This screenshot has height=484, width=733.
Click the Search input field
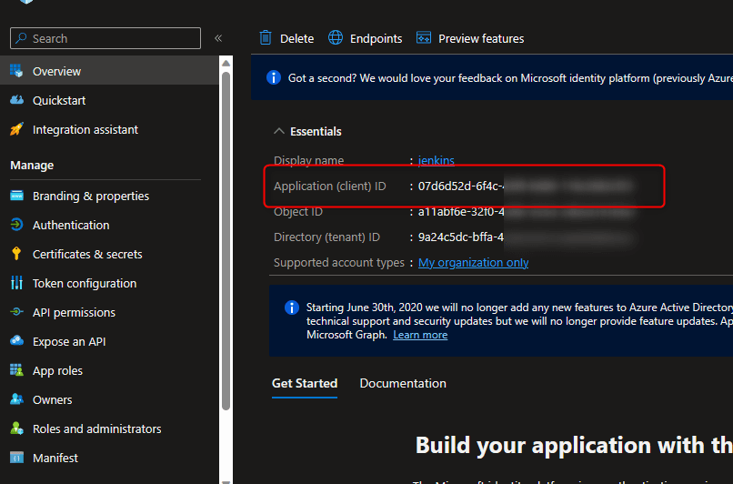[105, 38]
